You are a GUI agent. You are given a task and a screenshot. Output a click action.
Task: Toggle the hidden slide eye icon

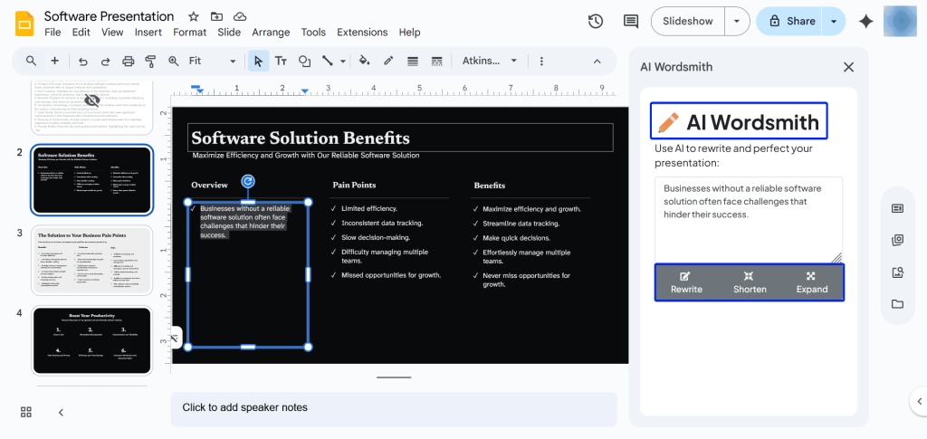91,100
